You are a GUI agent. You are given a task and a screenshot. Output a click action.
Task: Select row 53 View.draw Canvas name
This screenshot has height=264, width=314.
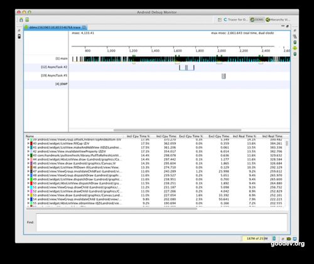click(x=77, y=195)
